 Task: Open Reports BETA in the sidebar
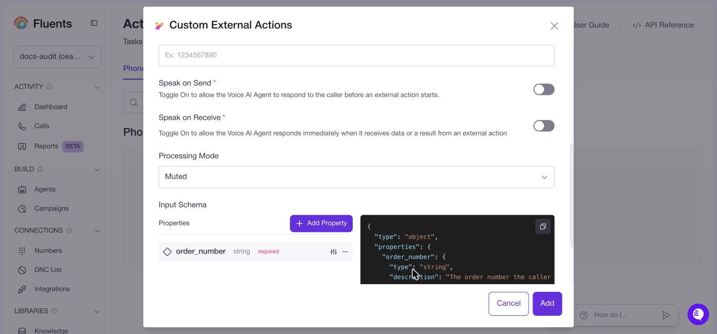pos(50,146)
